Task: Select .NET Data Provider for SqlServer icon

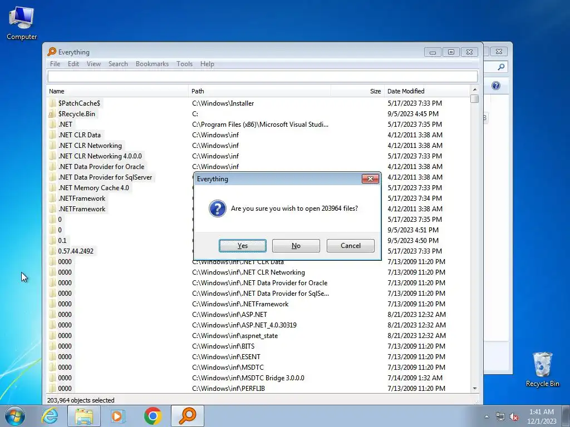Action: point(53,177)
